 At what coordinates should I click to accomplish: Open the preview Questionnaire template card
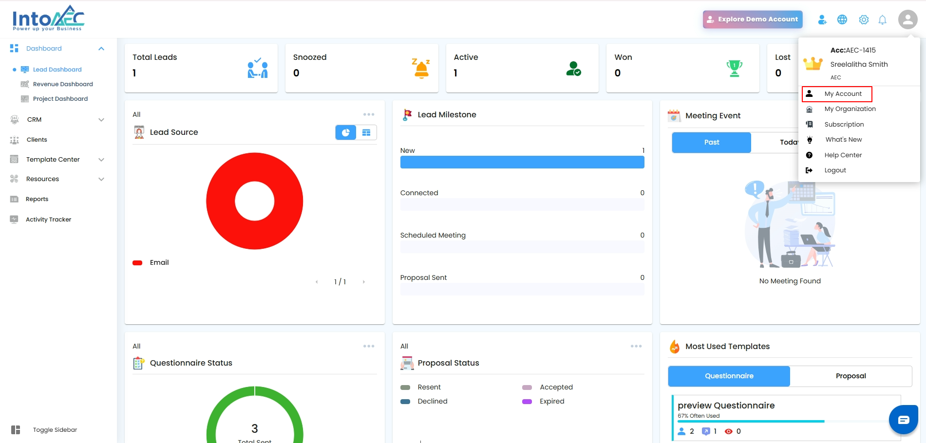pos(786,418)
